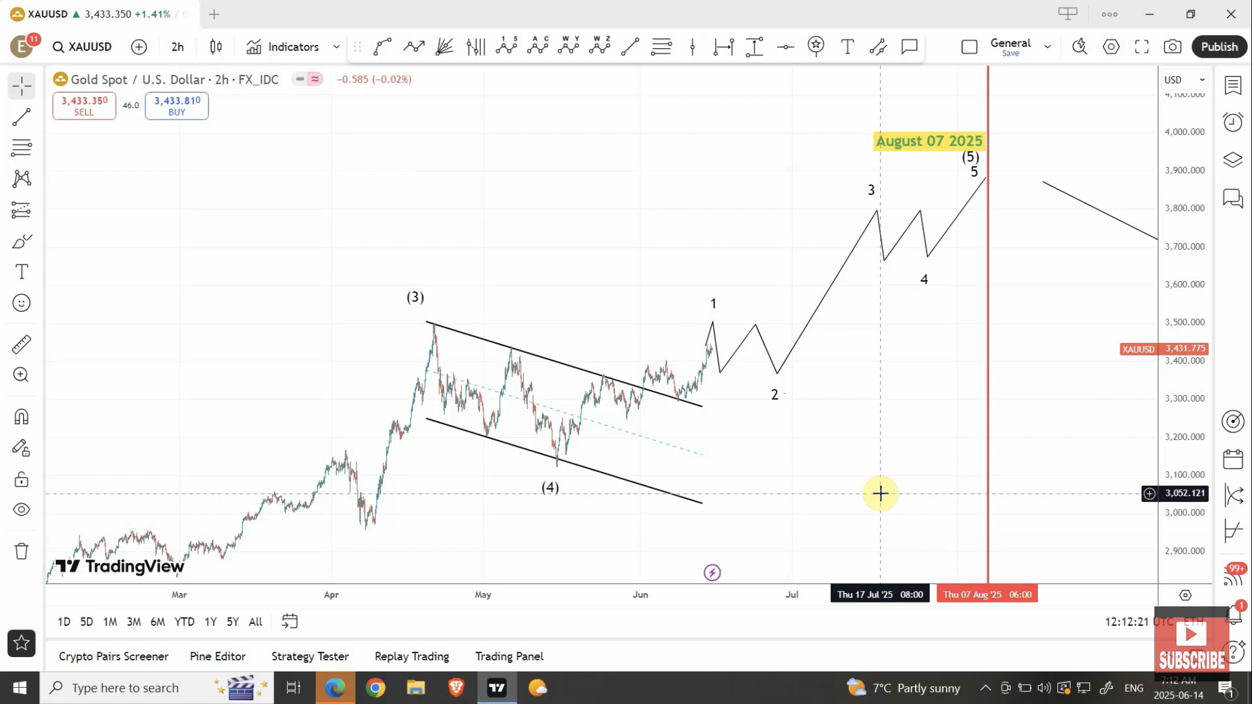The width and height of the screenshot is (1252, 704).
Task: Hide all drawings with eye icon
Action: pos(21,510)
